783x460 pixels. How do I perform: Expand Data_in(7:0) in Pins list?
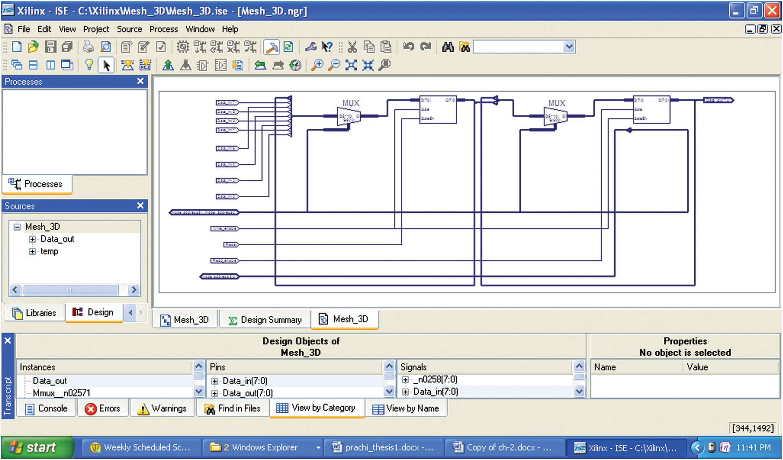tap(215, 381)
